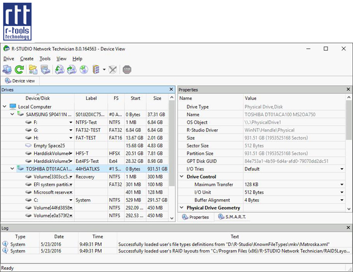Image resolution: width=353 pixels, height=272 pixels.
Task: Collapse the Drive Control property group
Action: pos(182,176)
